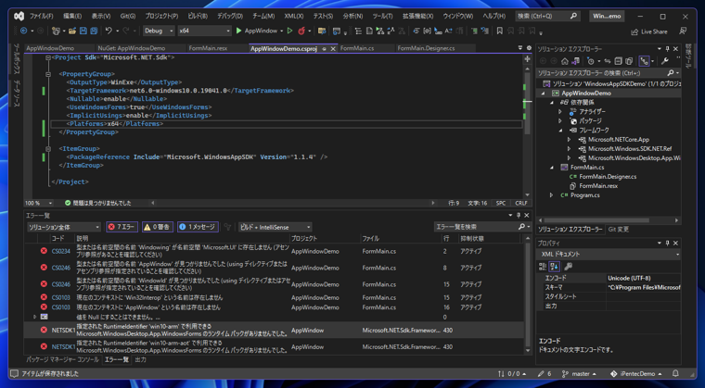Open the 100 % zoom dropdown
This screenshot has height=388, width=705.
[39, 203]
